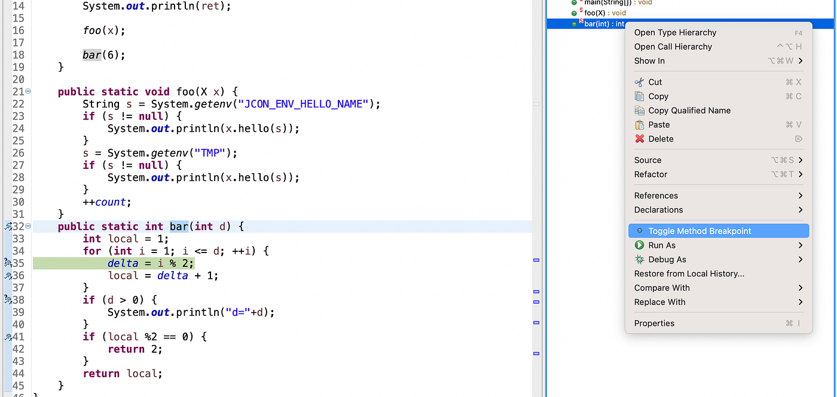Expand the Compare With submenu
837x397 pixels.
(x=719, y=288)
